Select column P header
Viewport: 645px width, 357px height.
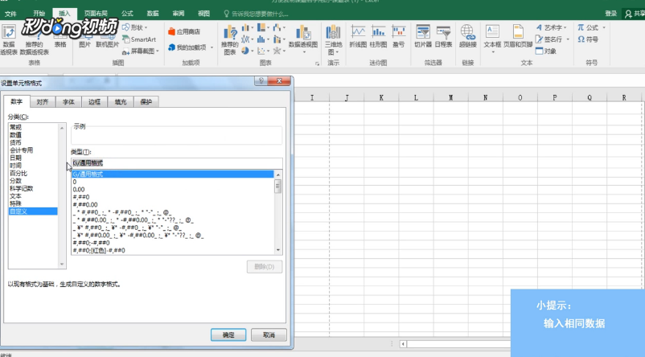point(555,97)
